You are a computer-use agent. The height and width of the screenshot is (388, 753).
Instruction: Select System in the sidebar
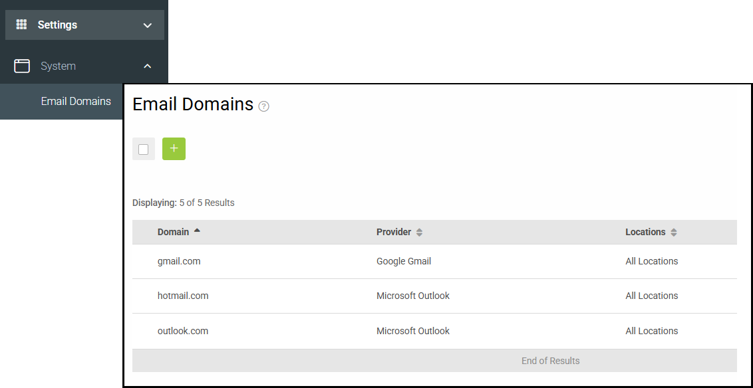[x=58, y=66]
